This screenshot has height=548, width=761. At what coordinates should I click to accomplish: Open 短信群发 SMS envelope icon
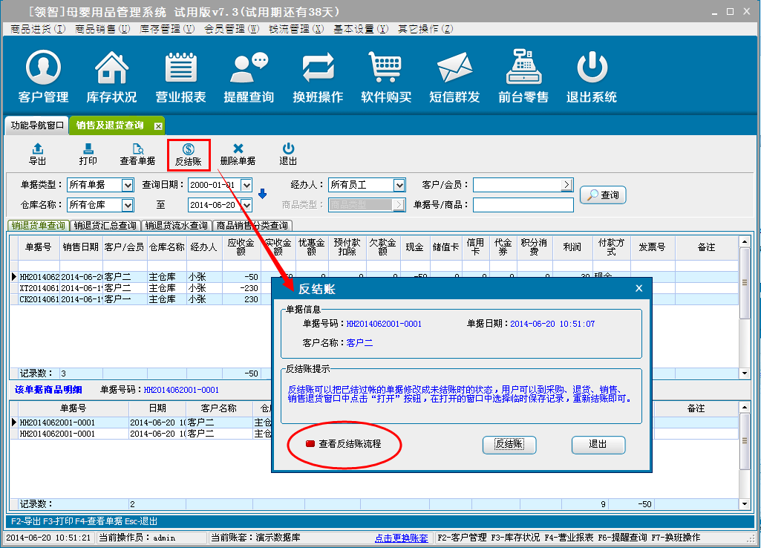pyautogui.click(x=454, y=76)
